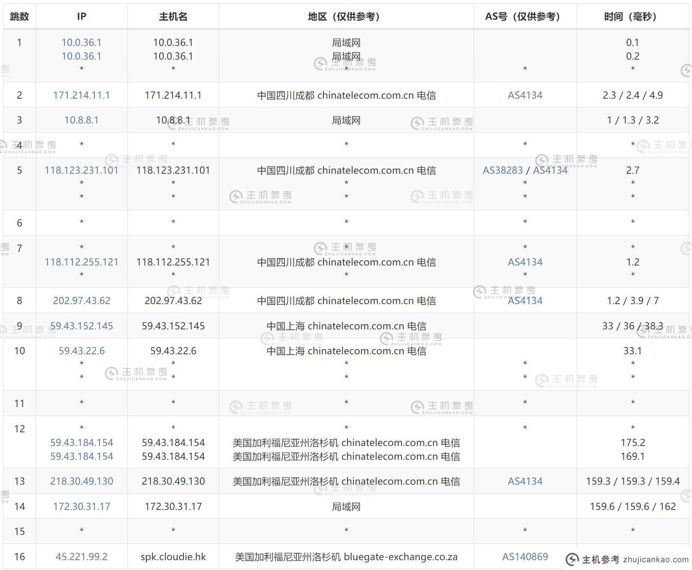692x570 pixels.
Task: Open the 218.30.49.130 IP link
Action: pos(82,481)
